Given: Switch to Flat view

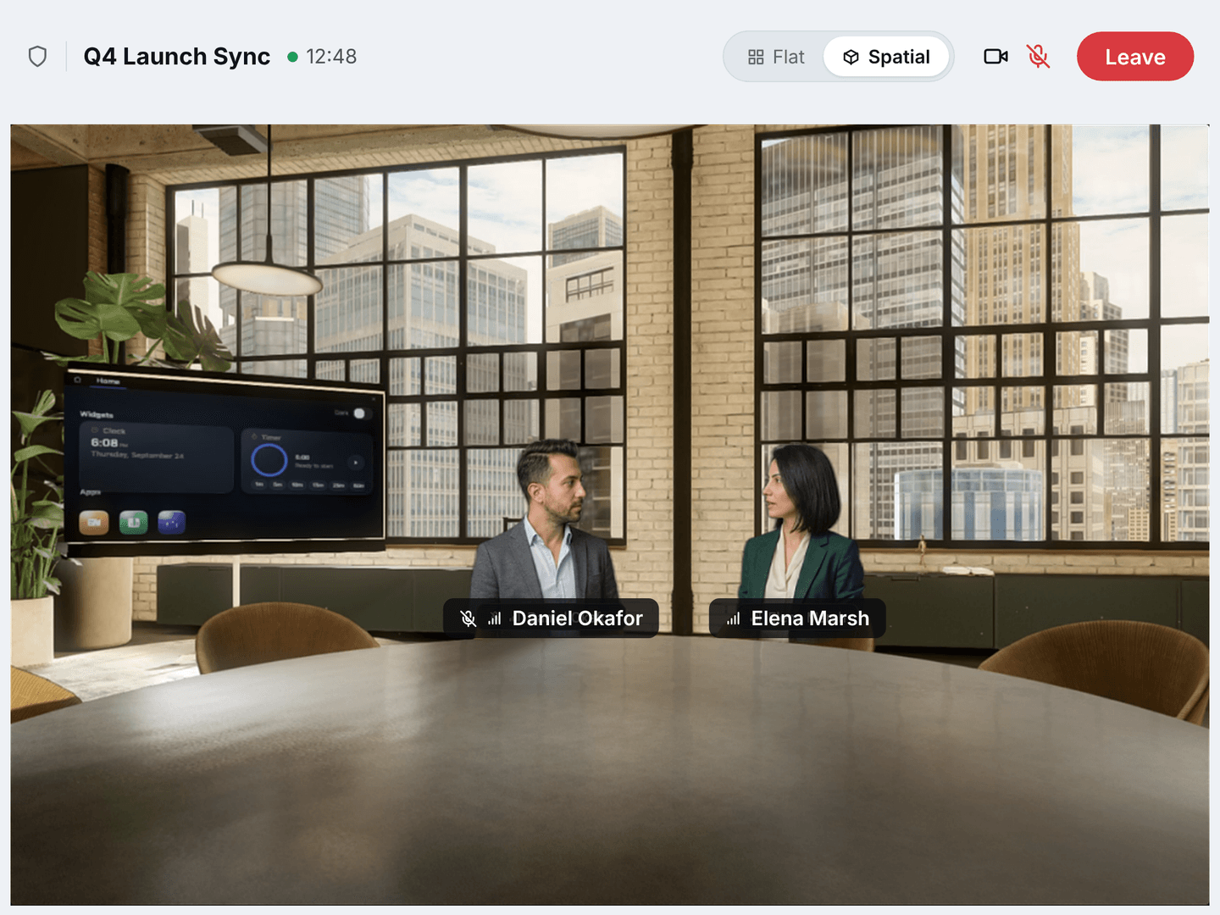Looking at the screenshot, I should pos(776,57).
